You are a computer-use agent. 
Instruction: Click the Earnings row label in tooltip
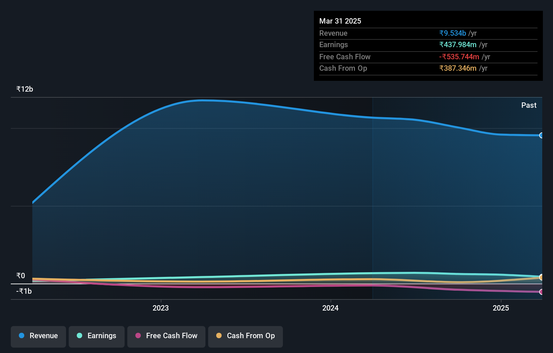click(x=333, y=44)
